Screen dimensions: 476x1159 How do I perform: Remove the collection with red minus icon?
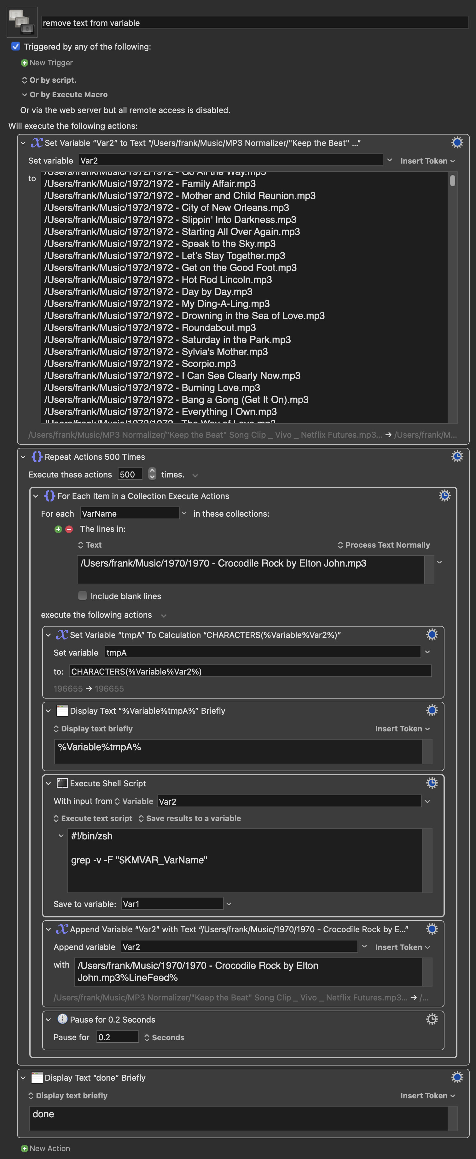(69, 529)
